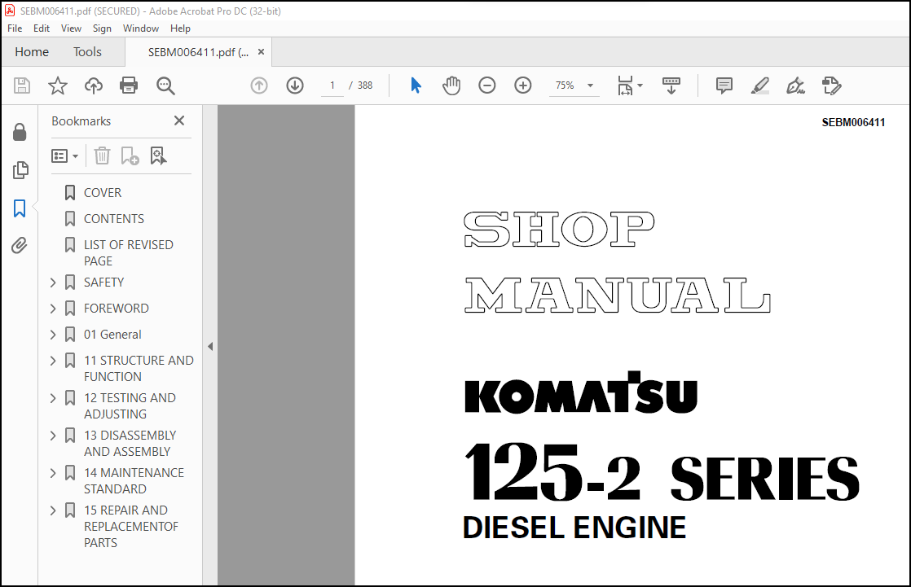The image size is (911, 587).
Task: Click the scrolling mode keyboard icon
Action: click(671, 86)
